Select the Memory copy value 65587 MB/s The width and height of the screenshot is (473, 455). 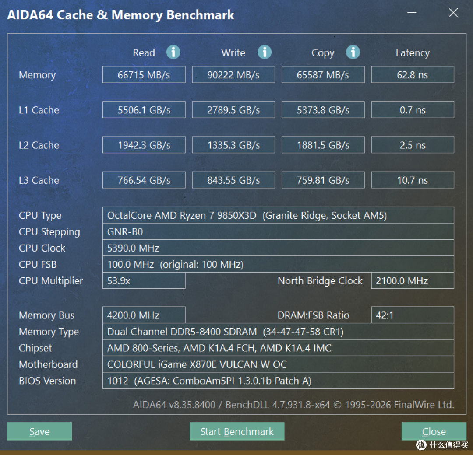pyautogui.click(x=323, y=75)
